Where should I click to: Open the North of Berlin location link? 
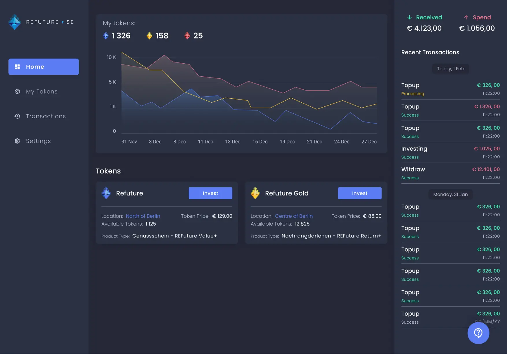click(143, 216)
